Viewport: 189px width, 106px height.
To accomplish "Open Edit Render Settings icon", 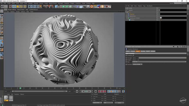I will tap(52, 6).
